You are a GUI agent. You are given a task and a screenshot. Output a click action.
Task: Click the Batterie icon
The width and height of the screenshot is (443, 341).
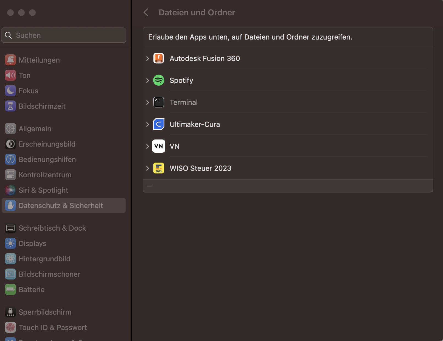pos(10,289)
